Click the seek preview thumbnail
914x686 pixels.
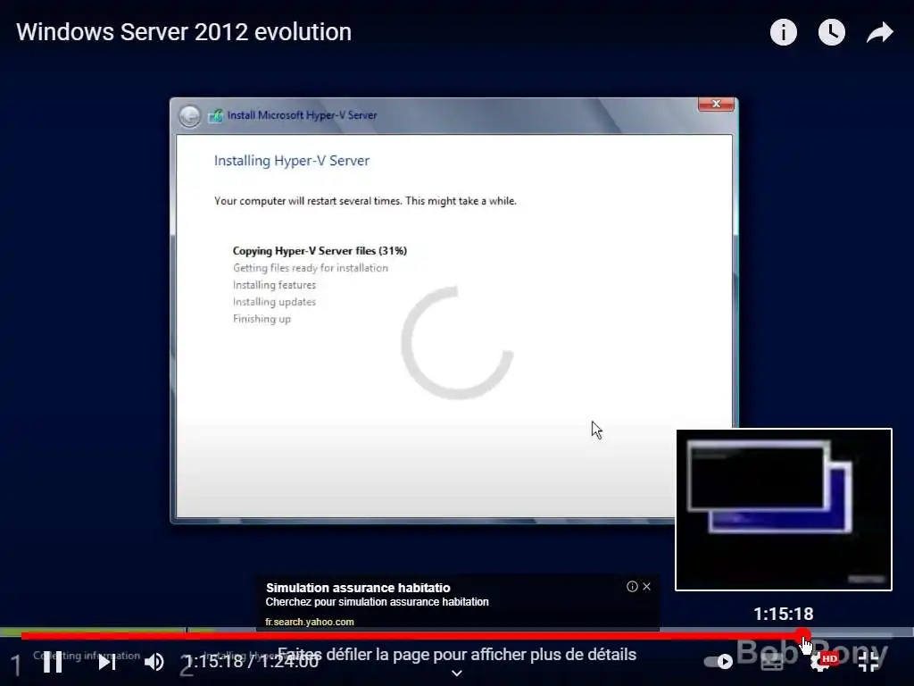pyautogui.click(x=784, y=510)
